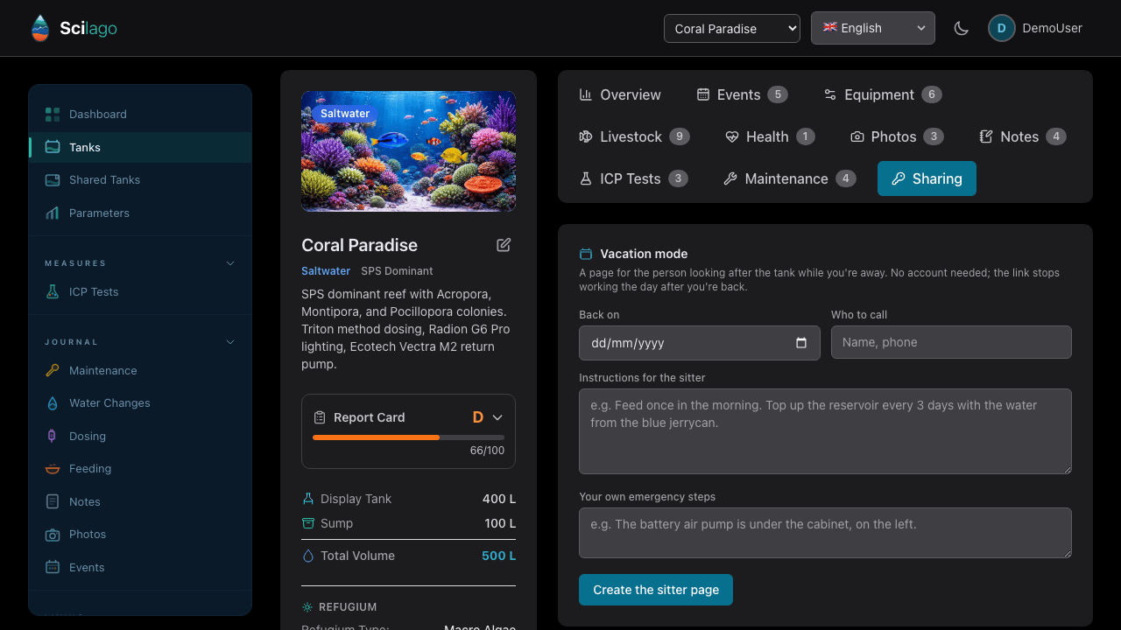Screen dimensions: 1121x630
Task: Open the Back on date picker calendar icon
Action: click(x=801, y=343)
